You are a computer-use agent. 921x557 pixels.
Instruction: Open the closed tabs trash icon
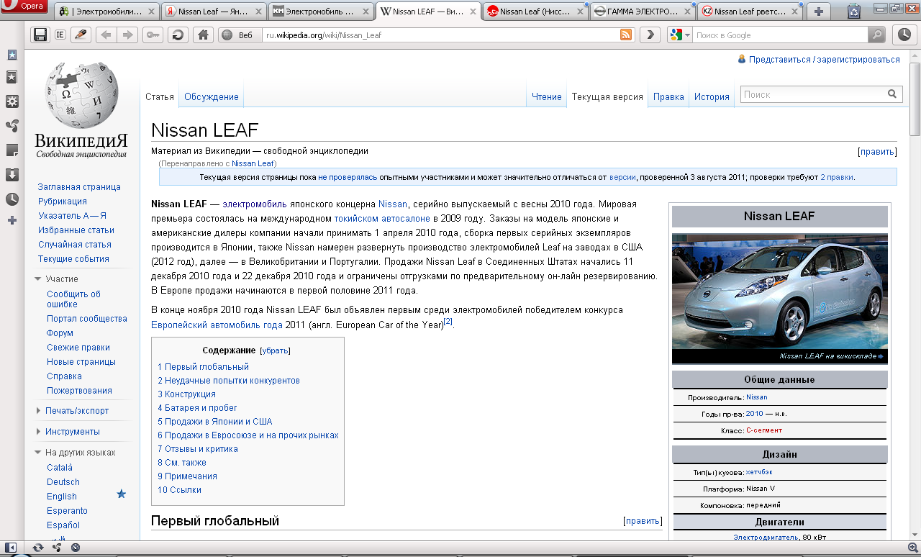853,11
